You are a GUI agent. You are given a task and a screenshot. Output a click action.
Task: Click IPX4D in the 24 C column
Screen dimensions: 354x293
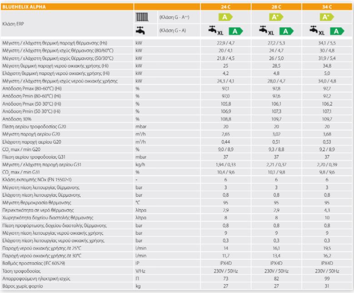point(226,263)
